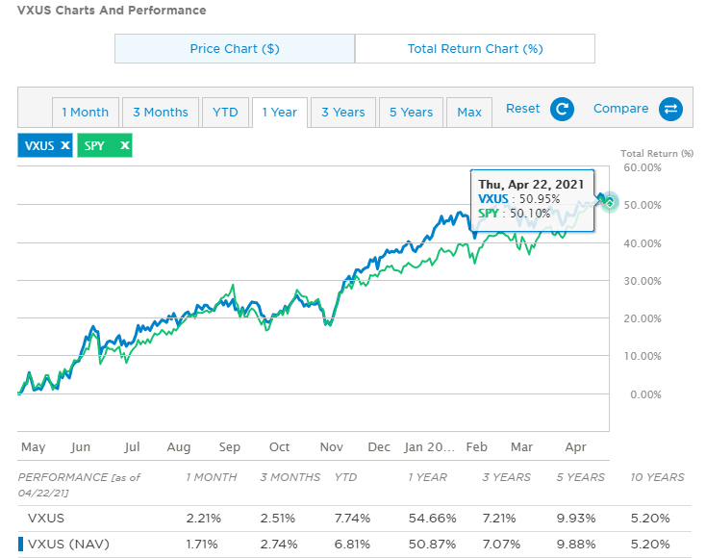Click the VXUS (NAV) row label
Screen dimensions: 706x558
click(x=68, y=545)
